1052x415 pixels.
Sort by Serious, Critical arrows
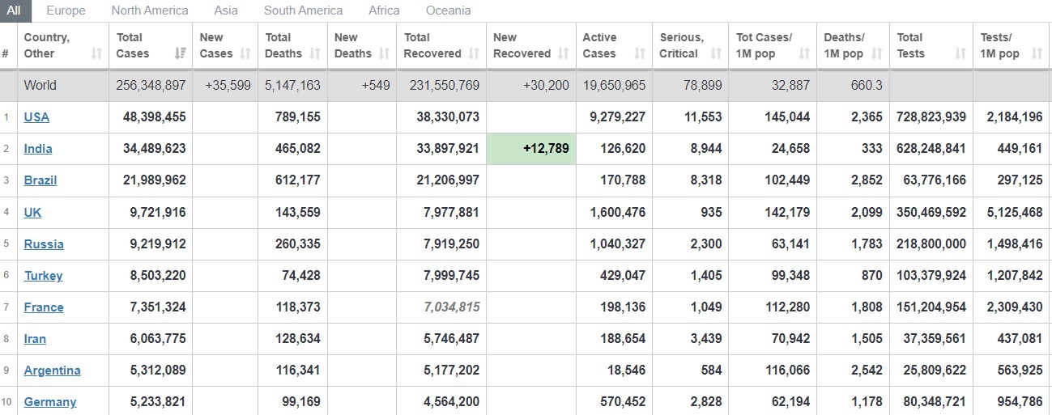coord(716,54)
